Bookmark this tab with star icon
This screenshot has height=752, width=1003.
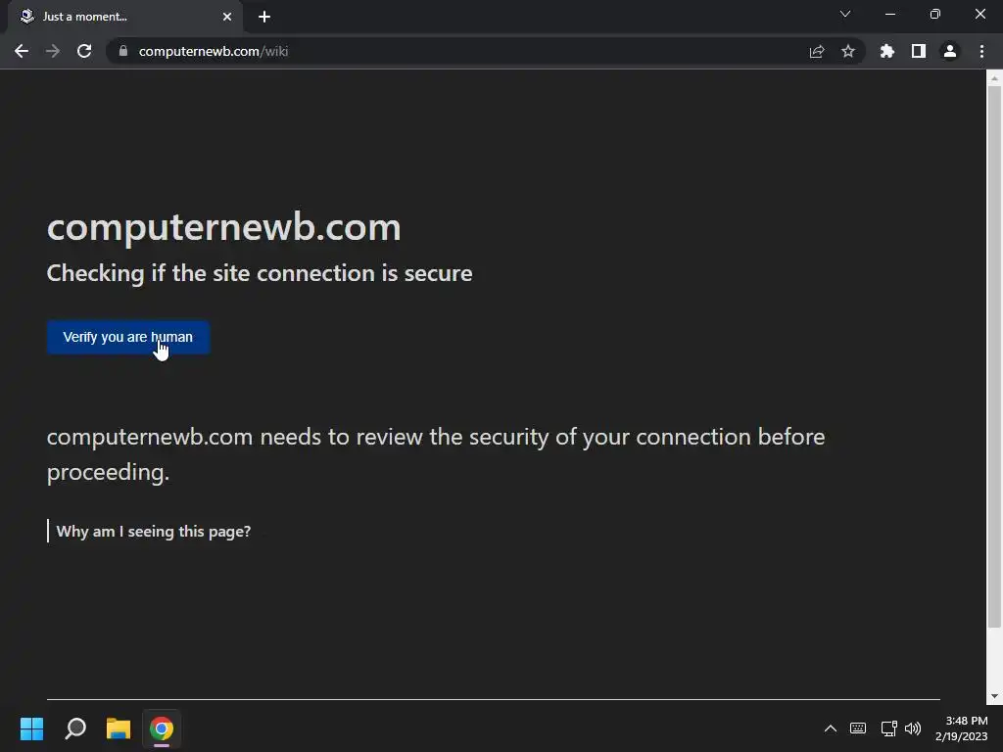point(848,51)
